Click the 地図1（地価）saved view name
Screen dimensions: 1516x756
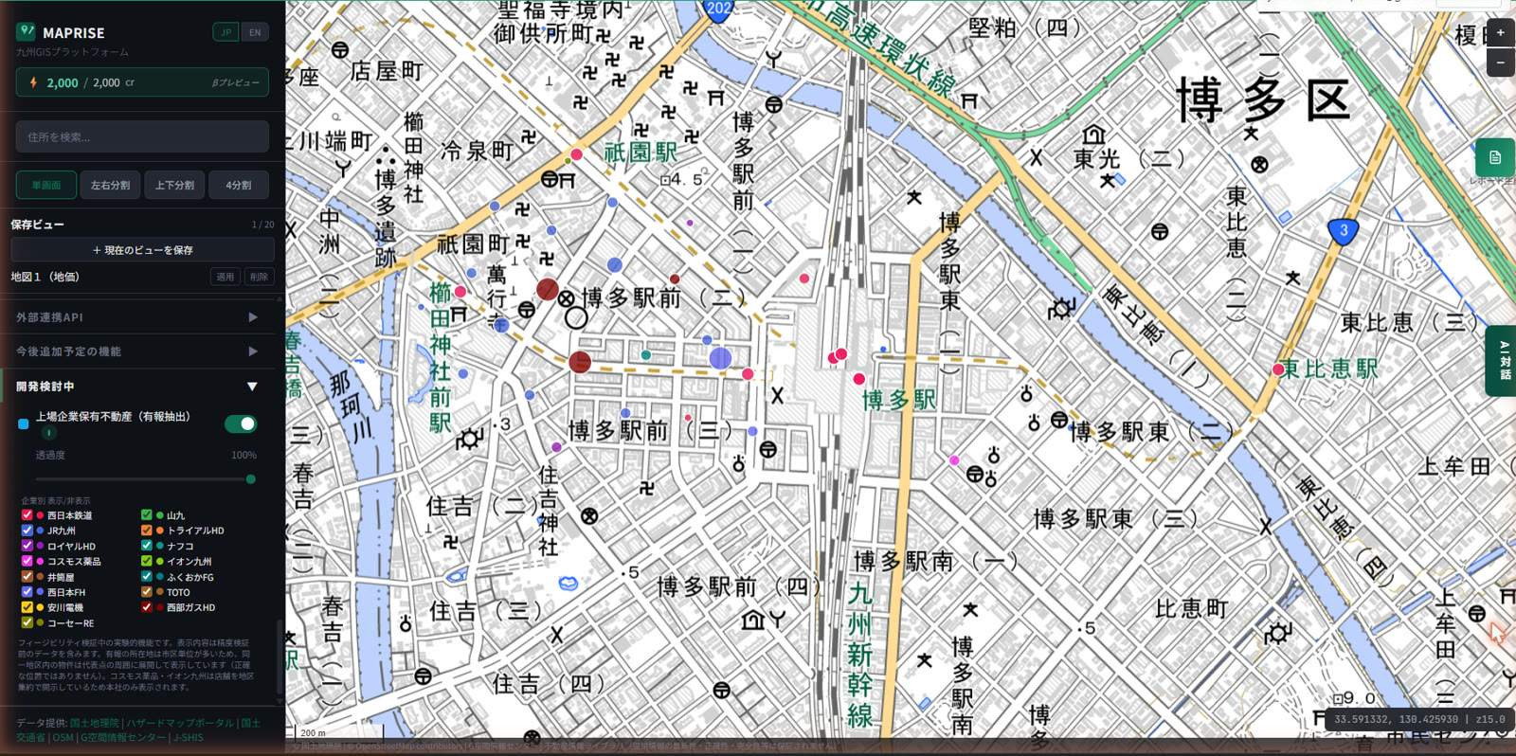click(x=45, y=277)
